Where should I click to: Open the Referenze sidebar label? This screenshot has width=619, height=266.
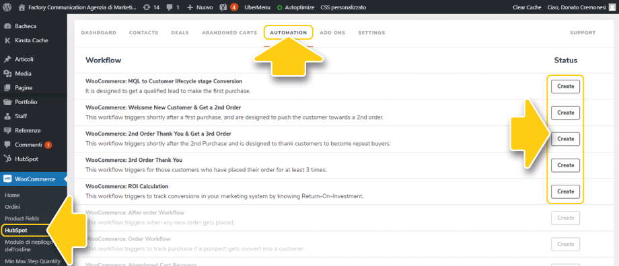(x=28, y=130)
